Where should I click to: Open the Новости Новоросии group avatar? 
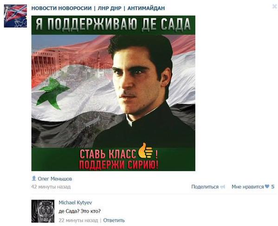tap(15, 16)
